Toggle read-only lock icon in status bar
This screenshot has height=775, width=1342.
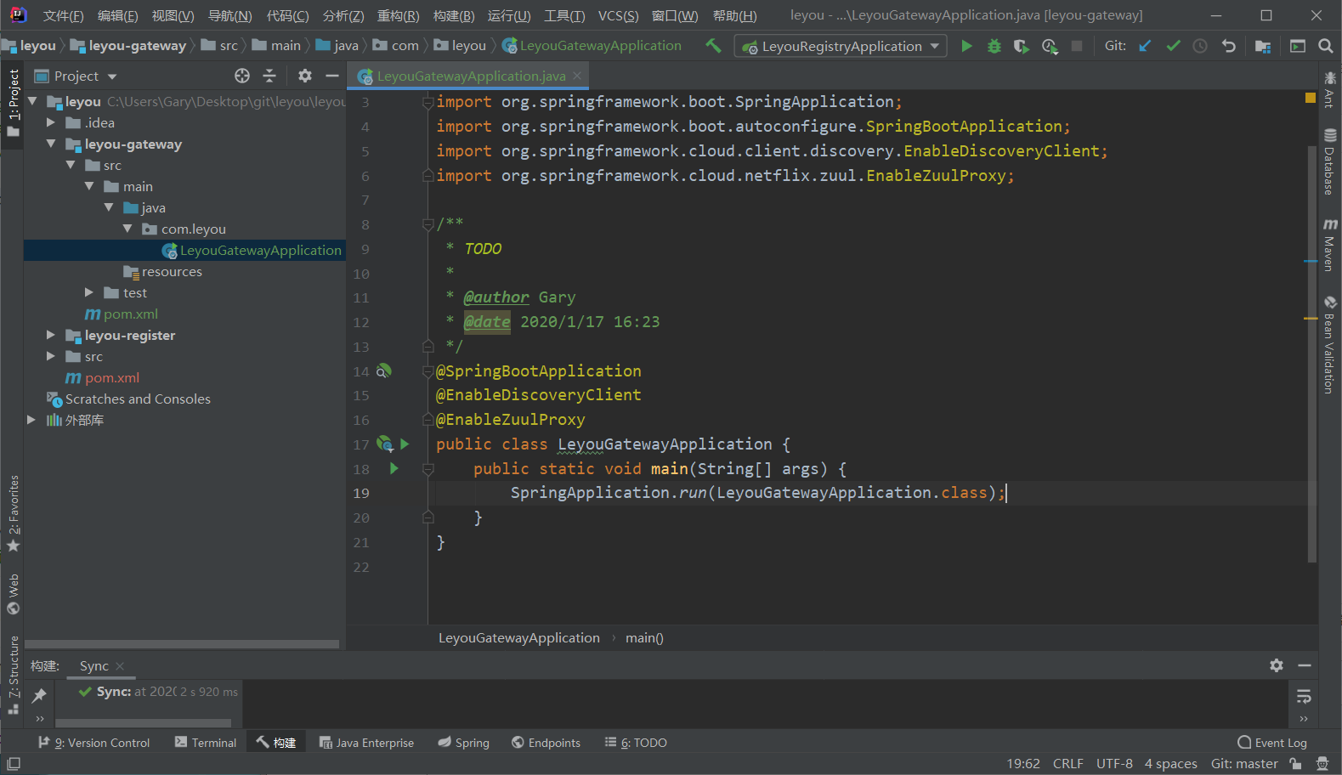(x=1295, y=764)
